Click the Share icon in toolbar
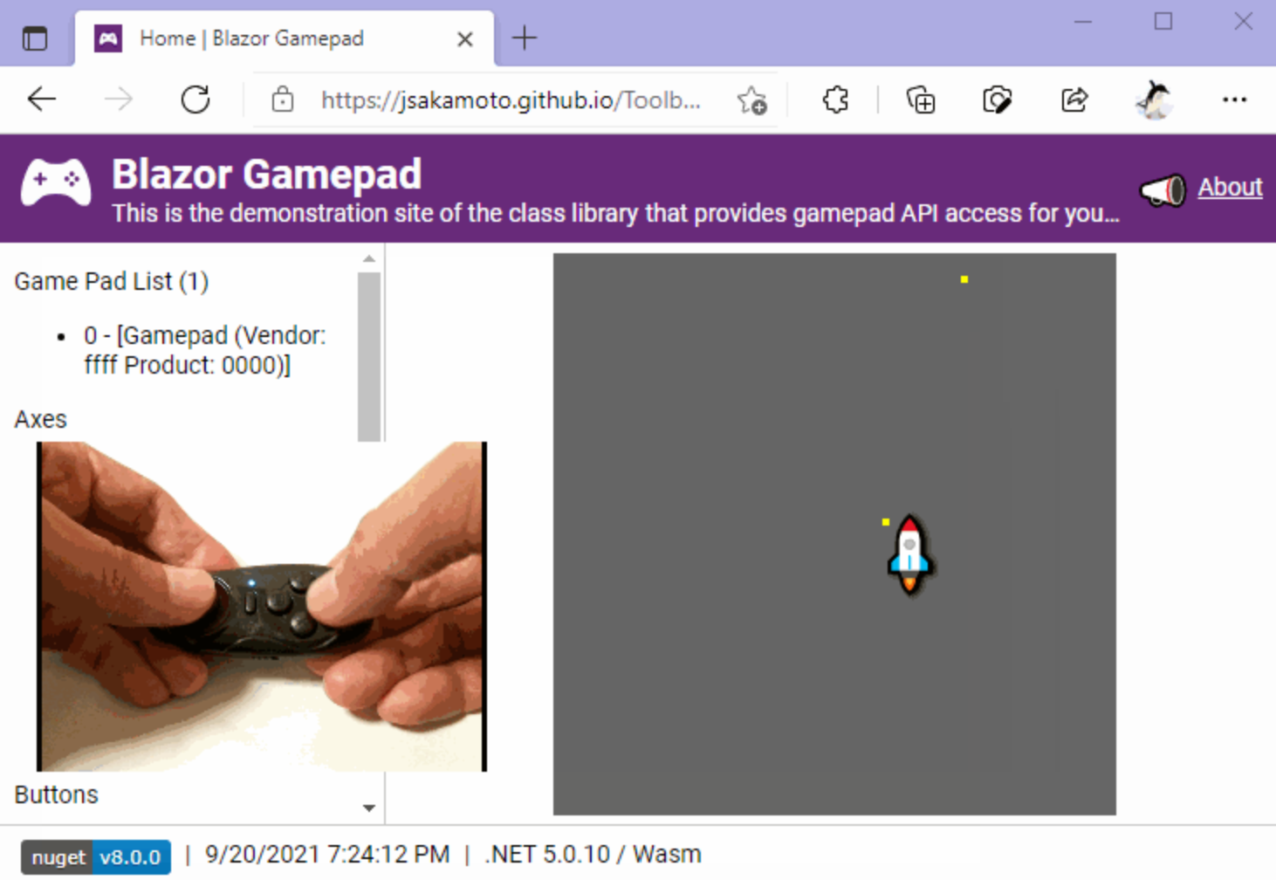Image resolution: width=1276 pixels, height=880 pixels. 1074,100
